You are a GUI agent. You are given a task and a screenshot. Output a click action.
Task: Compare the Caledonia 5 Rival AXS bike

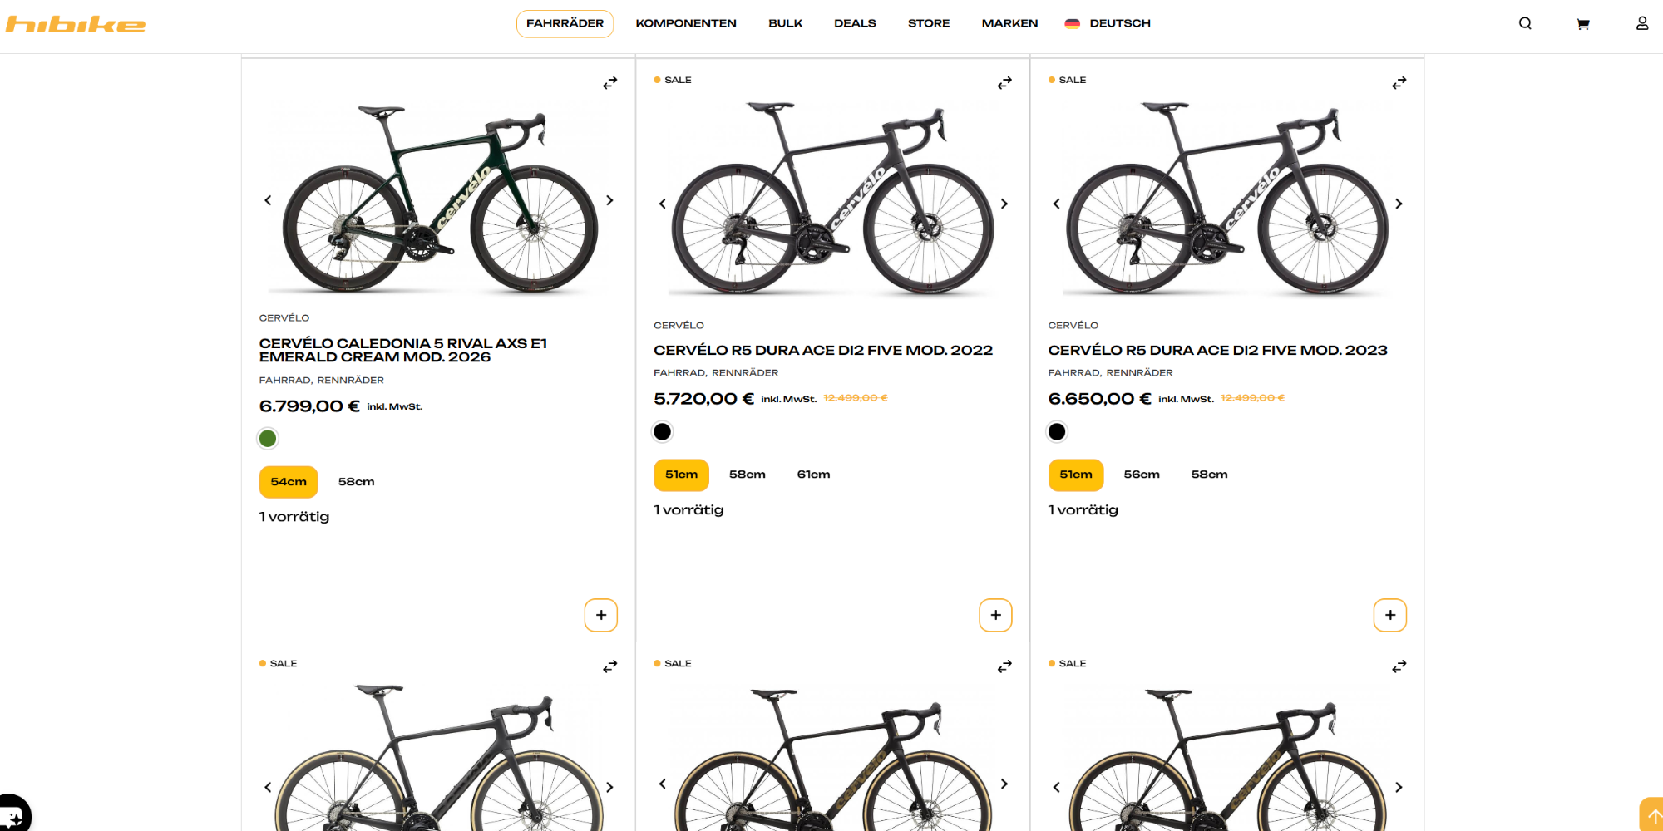tap(610, 83)
